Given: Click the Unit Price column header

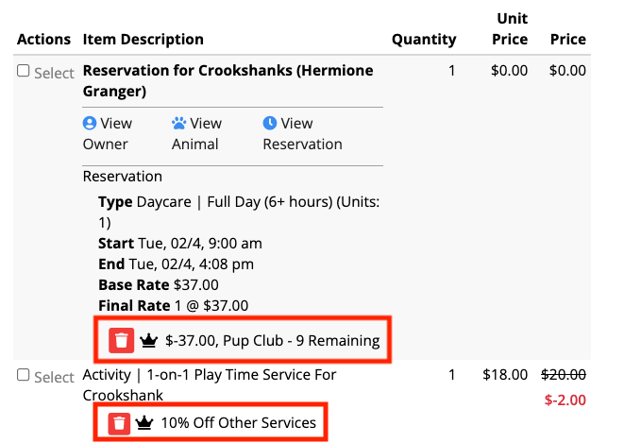Looking at the screenshot, I should pos(510,29).
